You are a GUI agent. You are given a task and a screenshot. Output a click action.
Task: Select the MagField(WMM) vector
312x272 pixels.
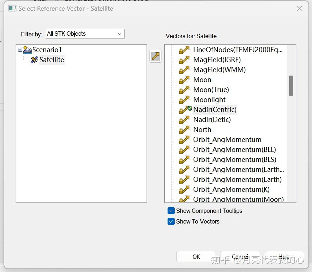220,70
